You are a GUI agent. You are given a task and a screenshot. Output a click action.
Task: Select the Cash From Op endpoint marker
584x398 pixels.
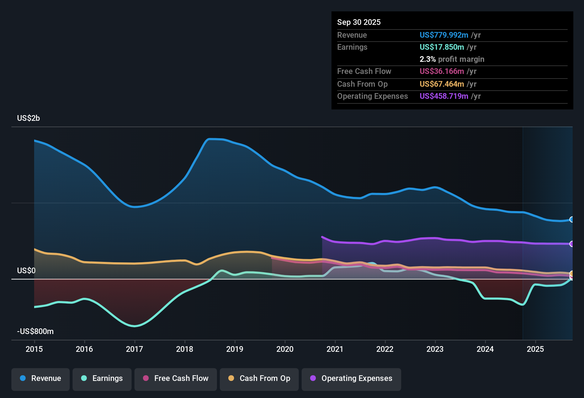pos(572,274)
